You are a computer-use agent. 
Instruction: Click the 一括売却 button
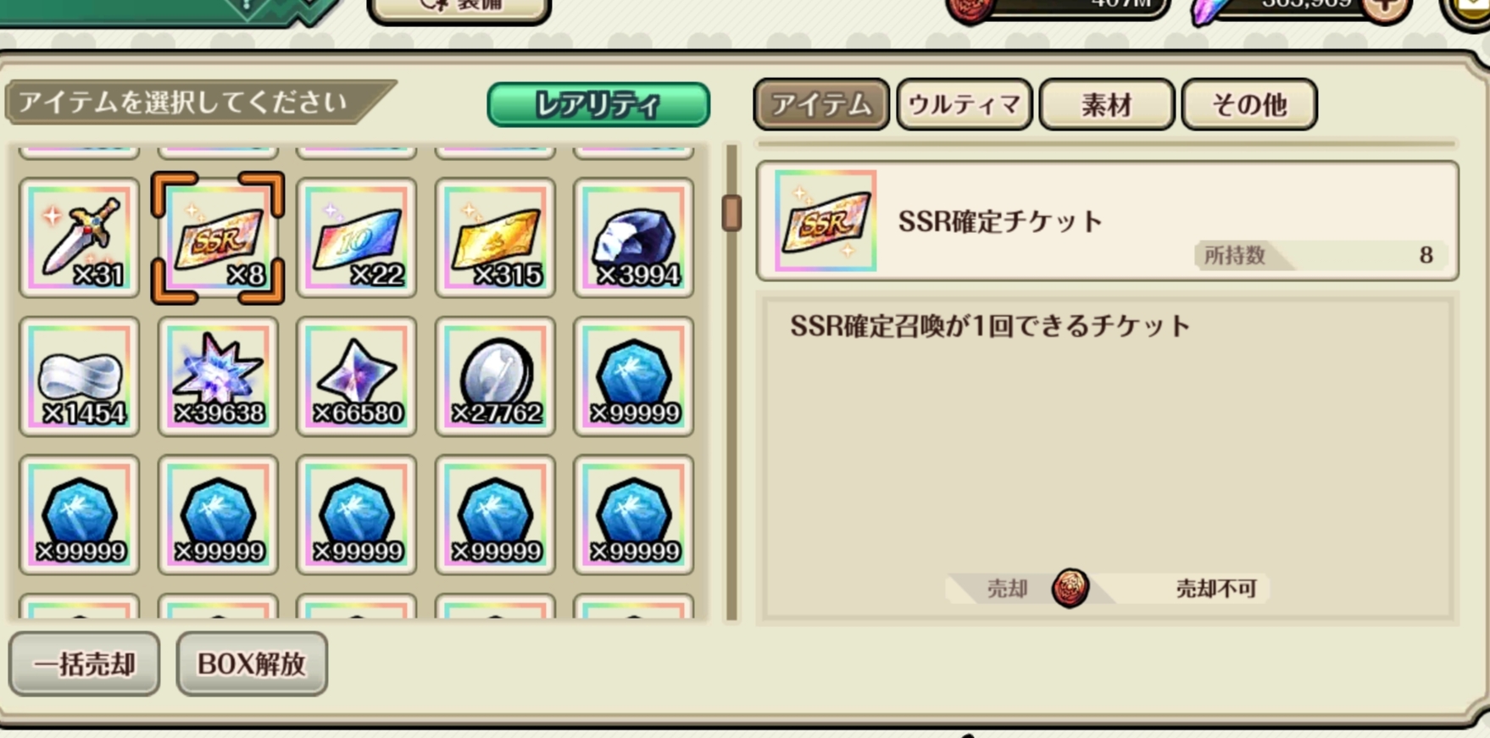[x=84, y=663]
